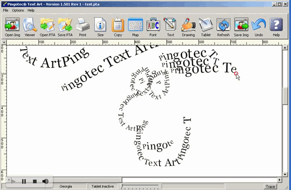Image resolution: width=291 pixels, height=190 pixels.
Task: Minimize the Pingotec Text Art window
Action: click(x=275, y=4)
